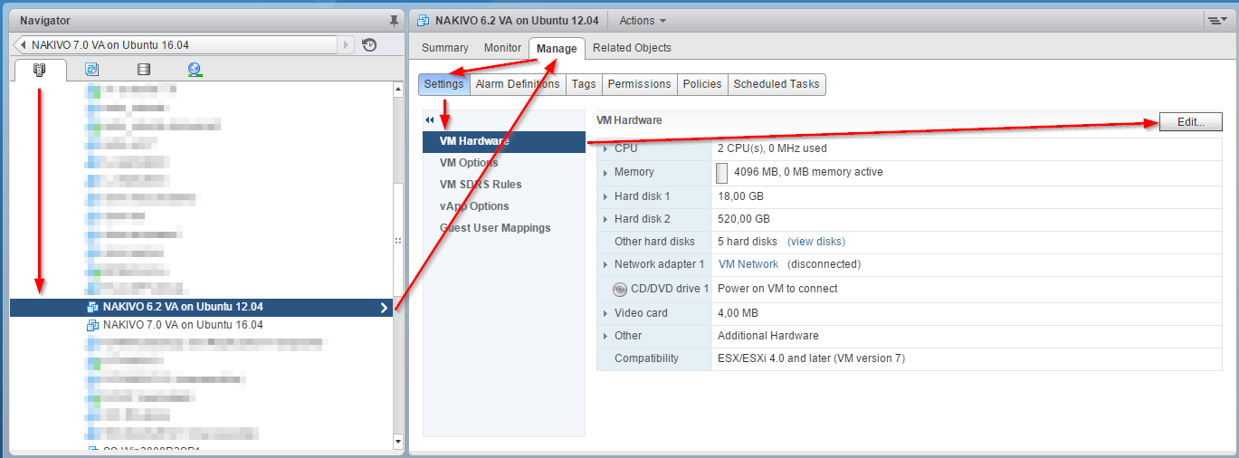
Task: Open the Actions dropdown menu
Action: point(643,21)
